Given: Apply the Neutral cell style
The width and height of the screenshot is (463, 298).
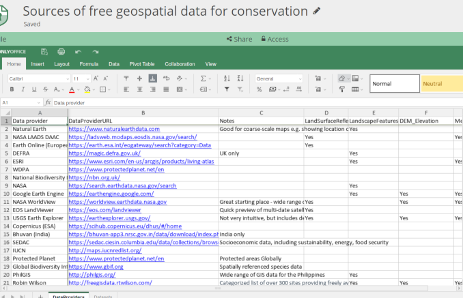Looking at the screenshot, I should coord(442,84).
